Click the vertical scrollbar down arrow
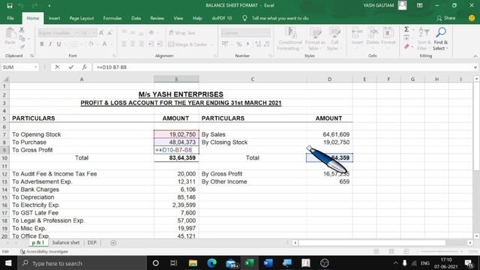Screen dimensions: 480x270 pyautogui.click(x=476, y=236)
